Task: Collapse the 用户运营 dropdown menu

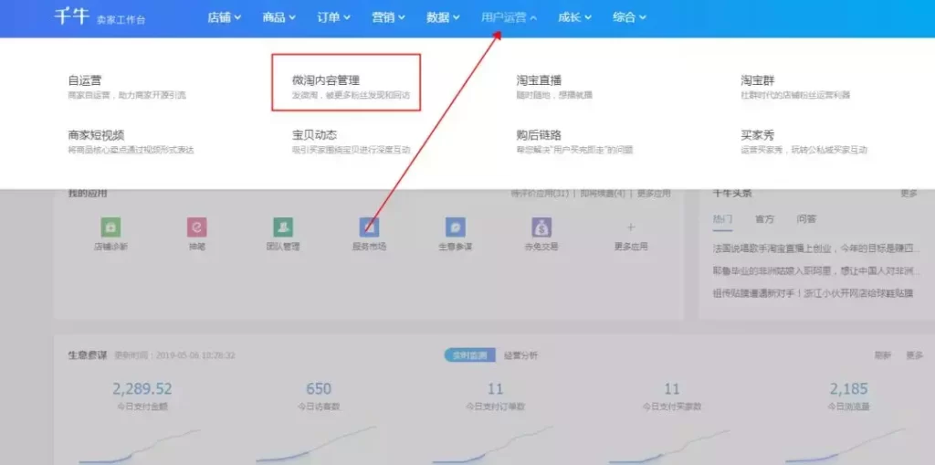Action: click(510, 17)
